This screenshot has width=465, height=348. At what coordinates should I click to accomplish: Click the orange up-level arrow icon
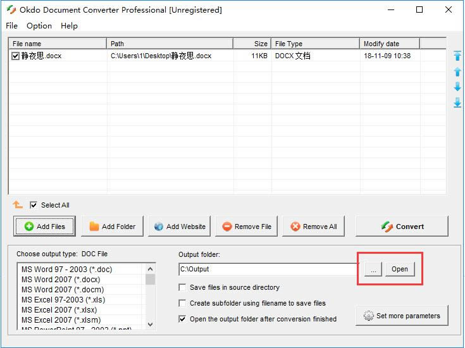click(18, 205)
